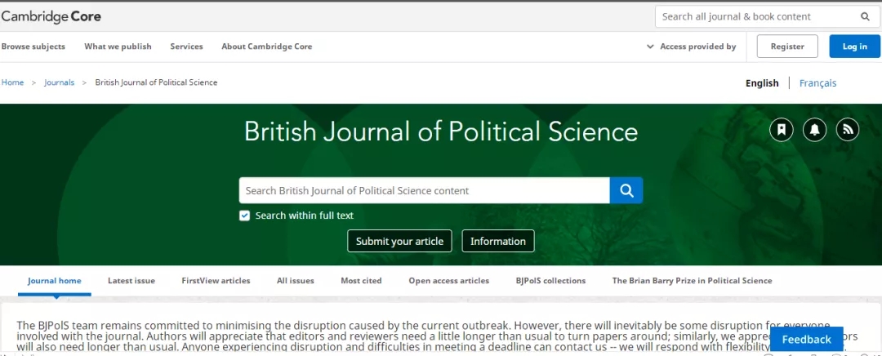882x356 pixels.
Task: Click the Journals breadcrumb link
Action: tap(59, 82)
